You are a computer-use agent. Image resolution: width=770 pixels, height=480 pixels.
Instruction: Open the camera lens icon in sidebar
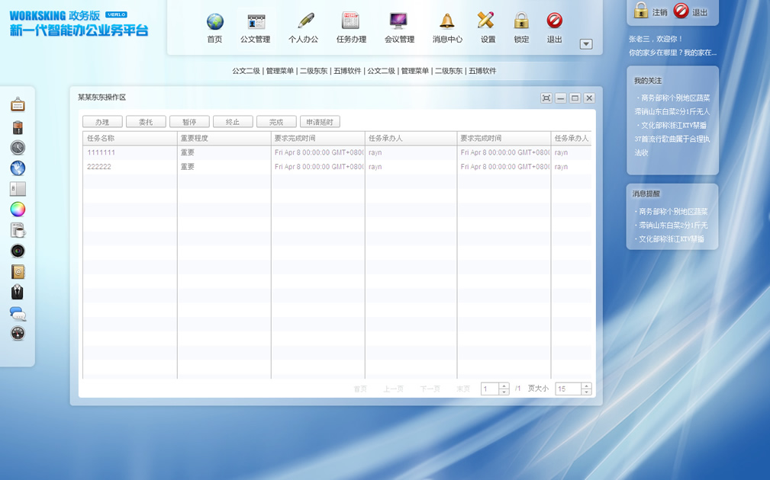[18, 251]
